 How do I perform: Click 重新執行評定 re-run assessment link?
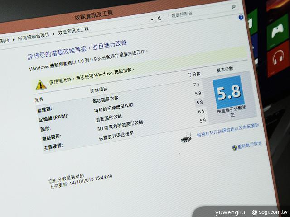click(250, 145)
